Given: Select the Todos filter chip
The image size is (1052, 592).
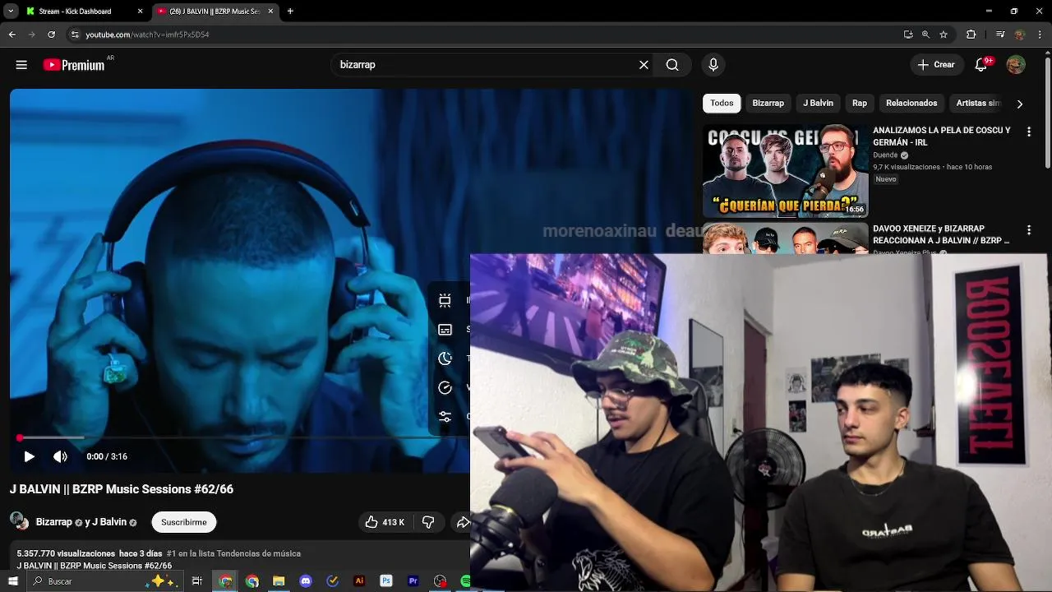Looking at the screenshot, I should (x=722, y=103).
